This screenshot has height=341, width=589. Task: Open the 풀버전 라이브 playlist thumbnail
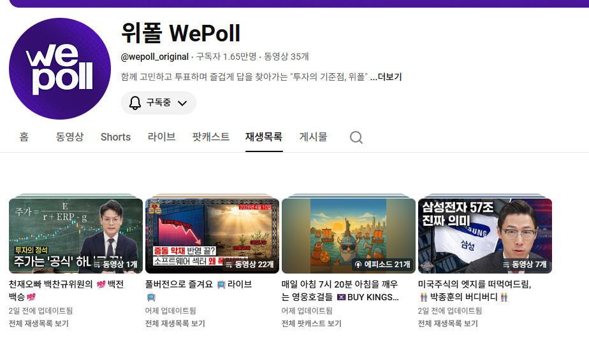point(212,235)
